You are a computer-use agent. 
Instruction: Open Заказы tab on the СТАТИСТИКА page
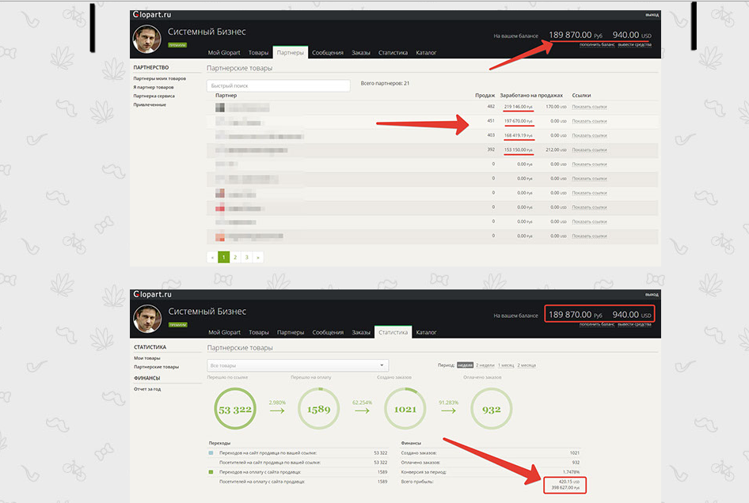pos(361,332)
